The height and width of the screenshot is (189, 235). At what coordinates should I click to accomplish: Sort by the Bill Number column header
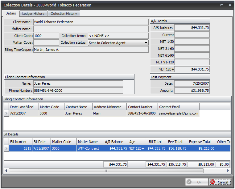point(19,142)
